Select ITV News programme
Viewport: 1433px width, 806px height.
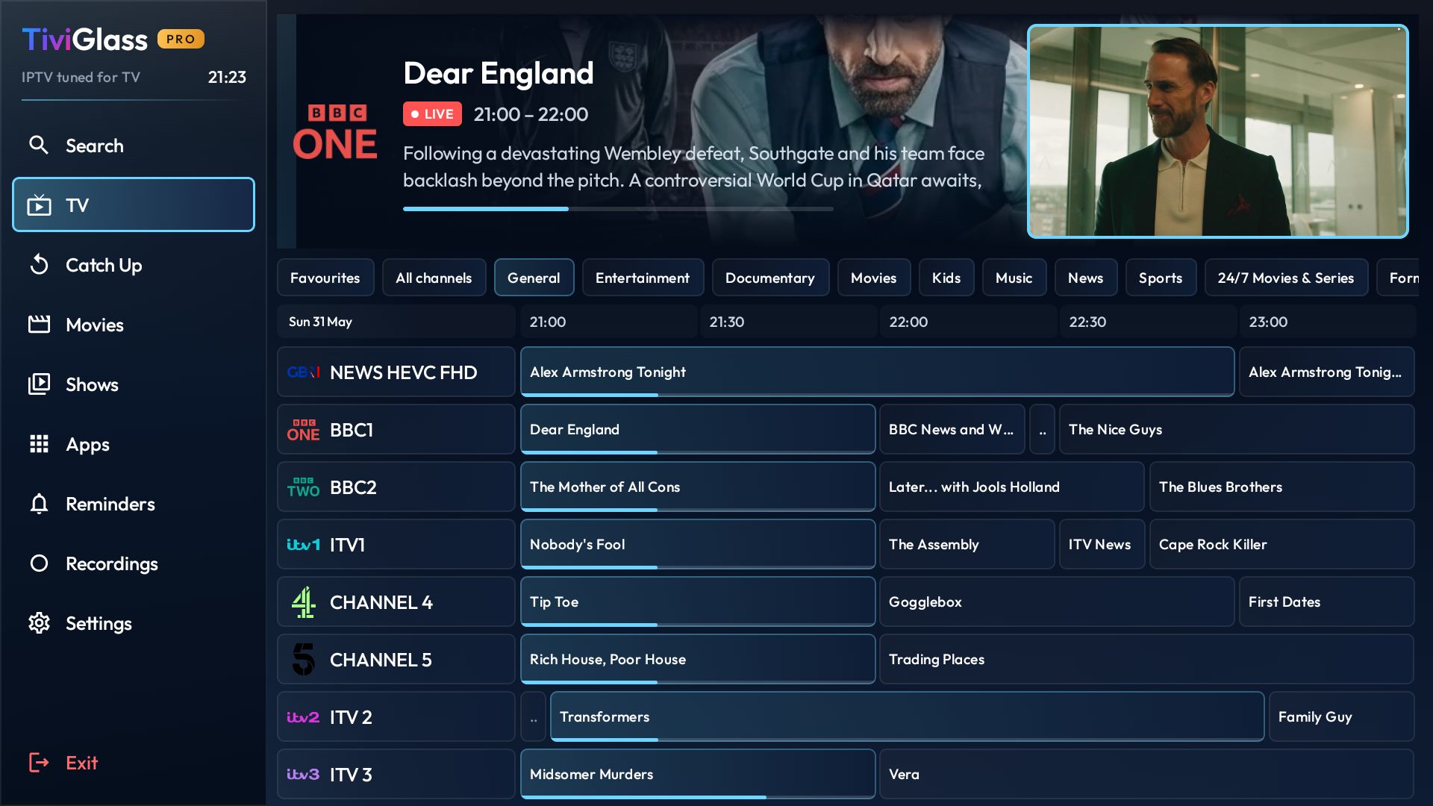1102,544
